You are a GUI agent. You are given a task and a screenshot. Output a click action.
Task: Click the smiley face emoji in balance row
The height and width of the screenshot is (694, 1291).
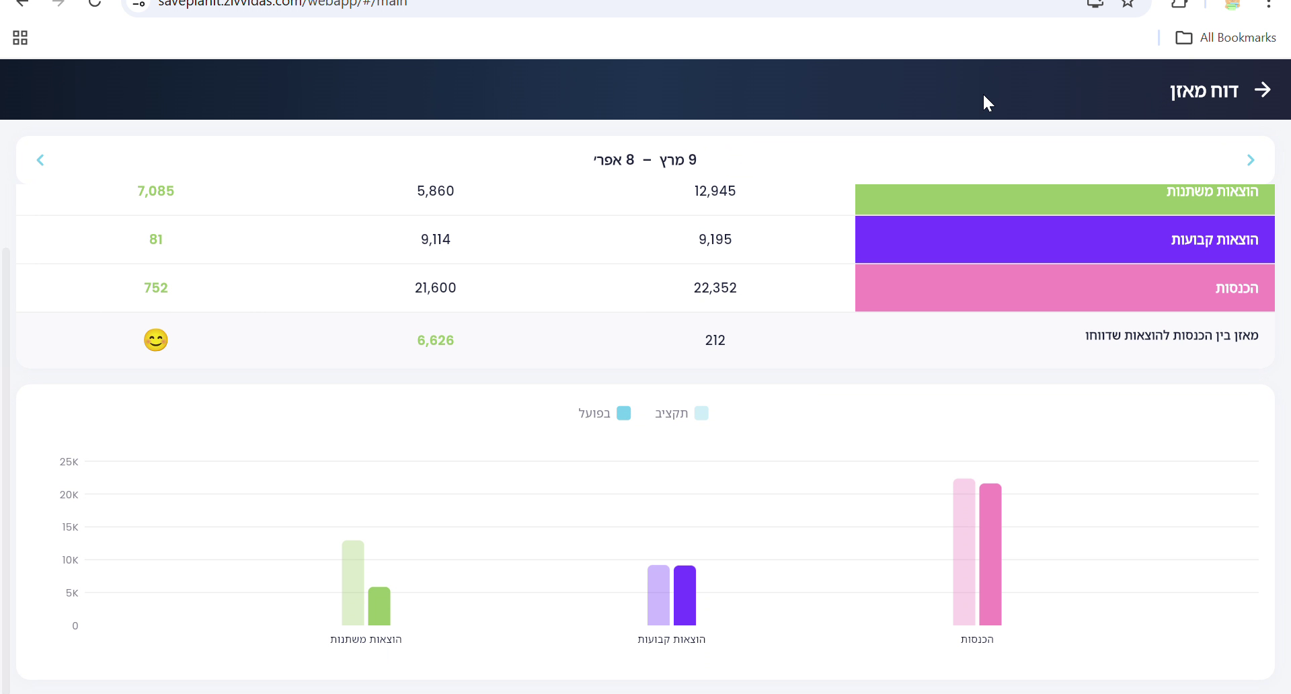tap(155, 340)
